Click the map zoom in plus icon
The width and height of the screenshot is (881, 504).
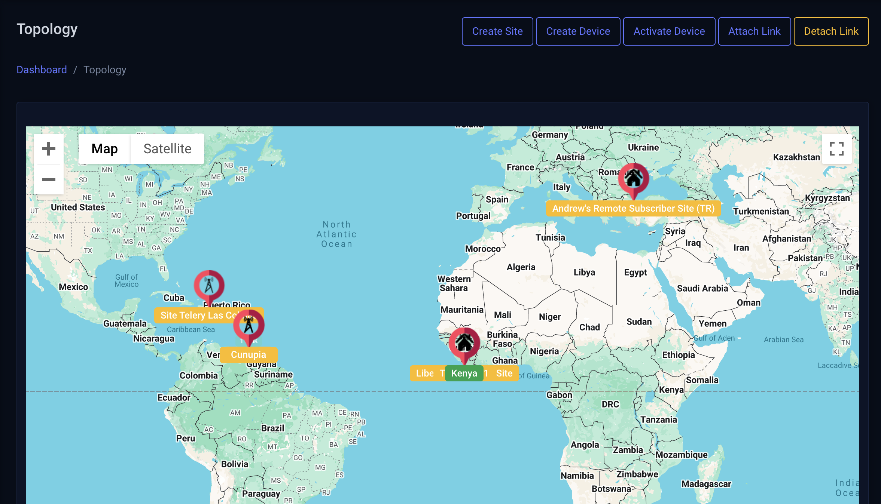click(x=49, y=149)
